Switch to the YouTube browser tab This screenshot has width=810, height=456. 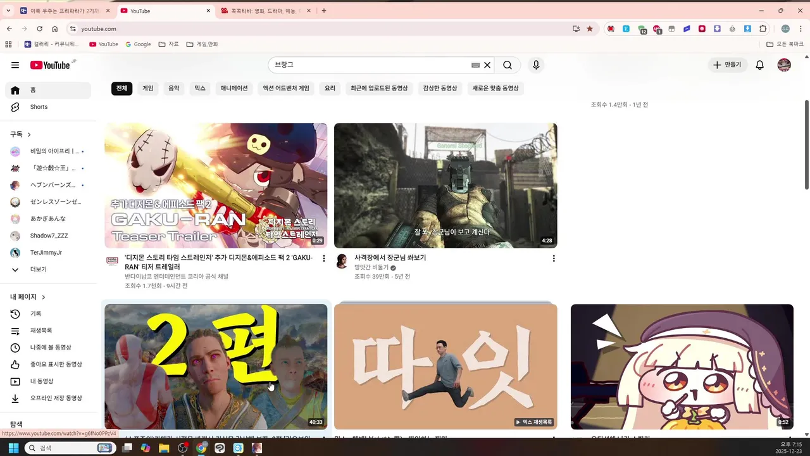166,11
